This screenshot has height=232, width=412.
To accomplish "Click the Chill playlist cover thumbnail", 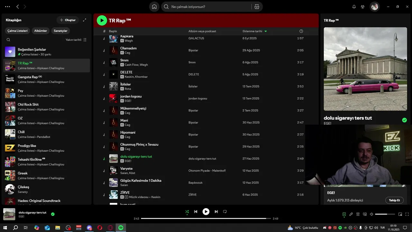I will click(10, 134).
